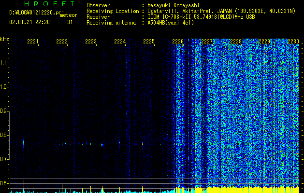Click the tallest yellow level spike near 2221

click(x=24, y=186)
